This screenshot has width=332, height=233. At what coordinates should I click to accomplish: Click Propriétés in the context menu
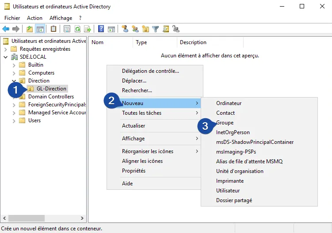click(x=134, y=171)
